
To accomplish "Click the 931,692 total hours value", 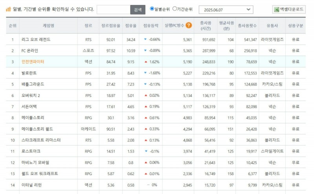I will (209, 40).
